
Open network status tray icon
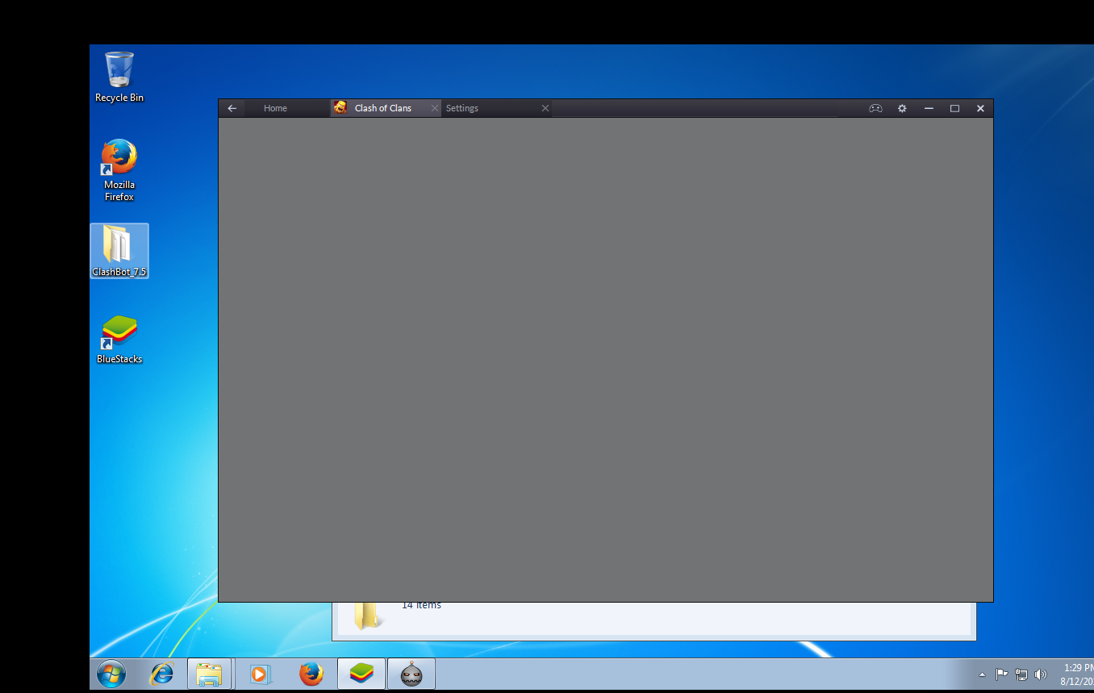coord(1021,674)
